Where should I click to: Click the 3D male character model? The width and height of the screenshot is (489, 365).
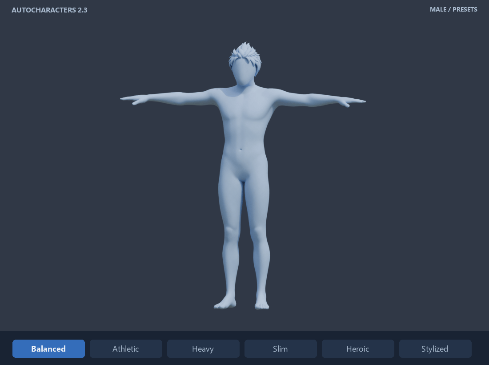tap(243, 175)
